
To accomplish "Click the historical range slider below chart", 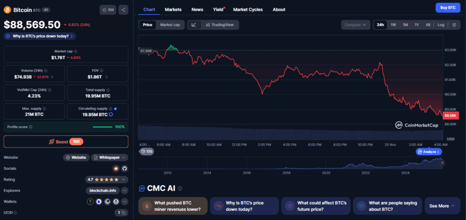I will point(291,163).
